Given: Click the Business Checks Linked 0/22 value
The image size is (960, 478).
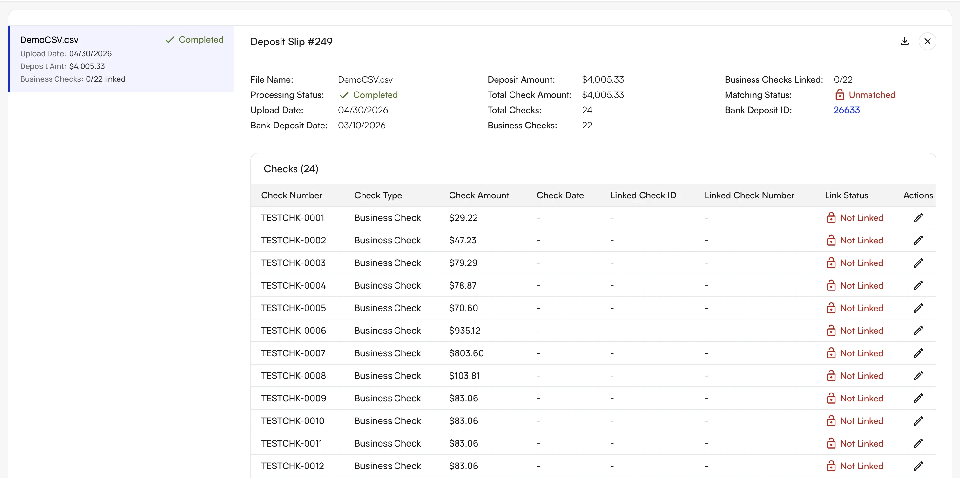Looking at the screenshot, I should pos(842,79).
